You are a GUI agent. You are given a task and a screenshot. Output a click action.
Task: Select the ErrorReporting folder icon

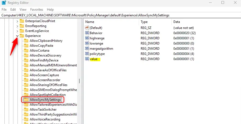[22, 26]
